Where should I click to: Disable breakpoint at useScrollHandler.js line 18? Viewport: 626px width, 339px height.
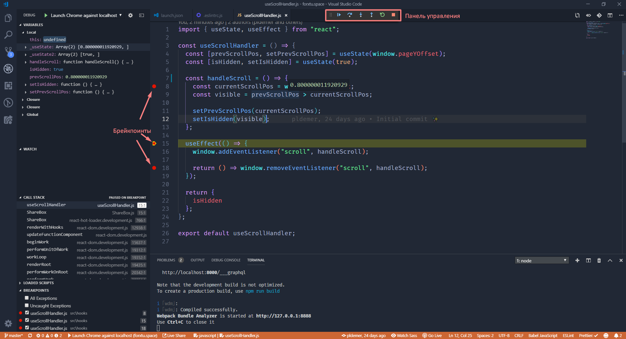(27, 328)
